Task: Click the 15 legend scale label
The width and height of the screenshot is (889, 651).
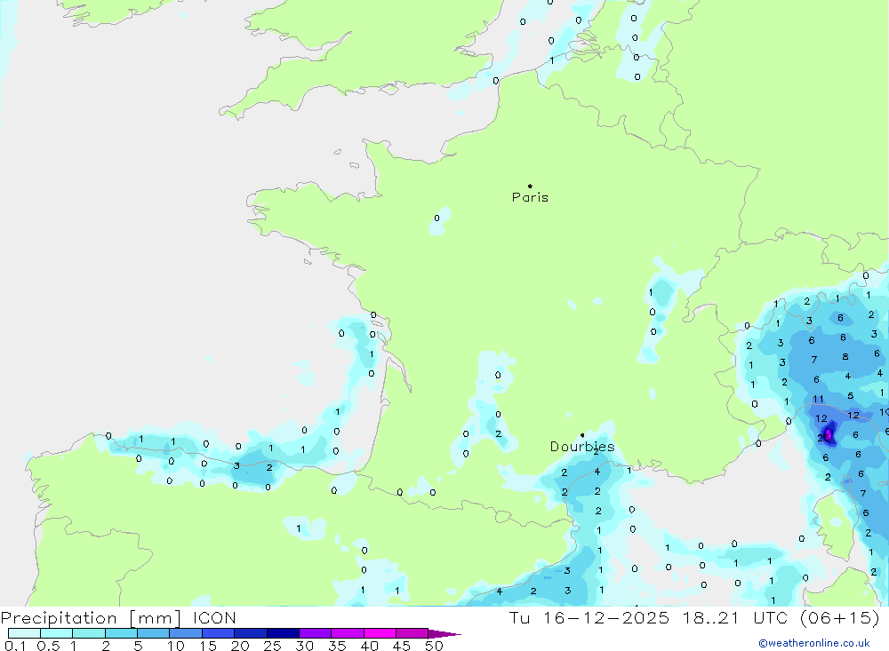Action: [x=208, y=646]
